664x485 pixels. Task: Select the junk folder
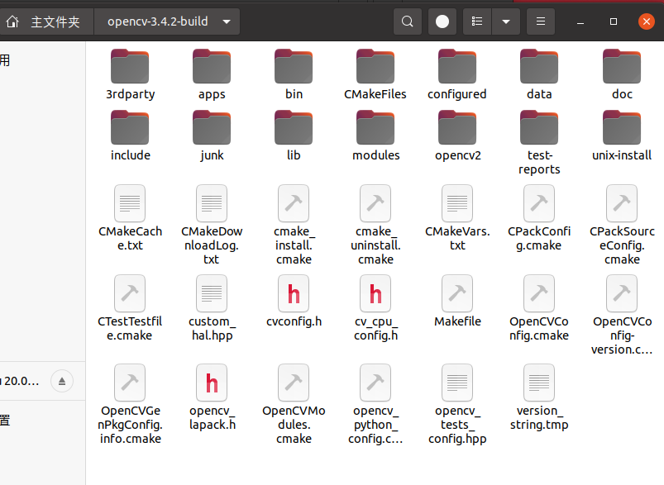tap(212, 127)
